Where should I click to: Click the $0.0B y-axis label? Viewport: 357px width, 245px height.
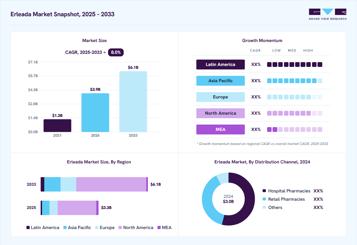point(33,132)
